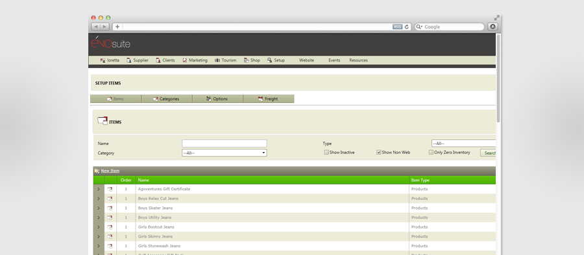Expand the Boys Relax Cut Jeans row

click(x=99, y=199)
